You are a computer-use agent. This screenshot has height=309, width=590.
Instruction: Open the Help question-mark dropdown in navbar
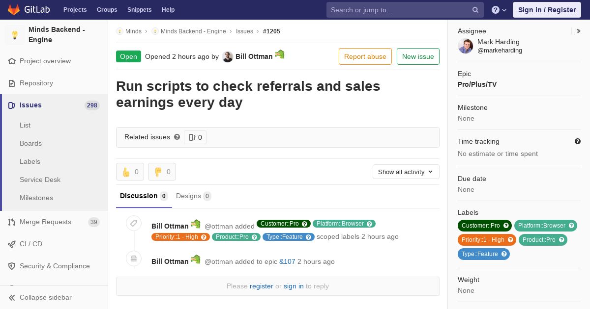499,10
